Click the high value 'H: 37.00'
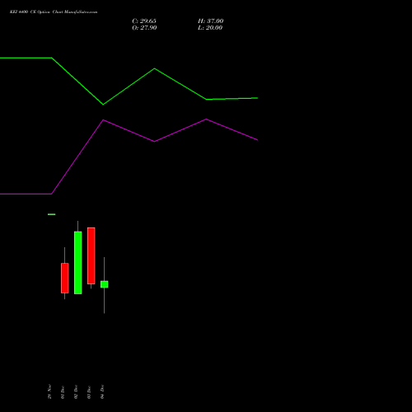This screenshot has width=412, height=412. point(211,21)
